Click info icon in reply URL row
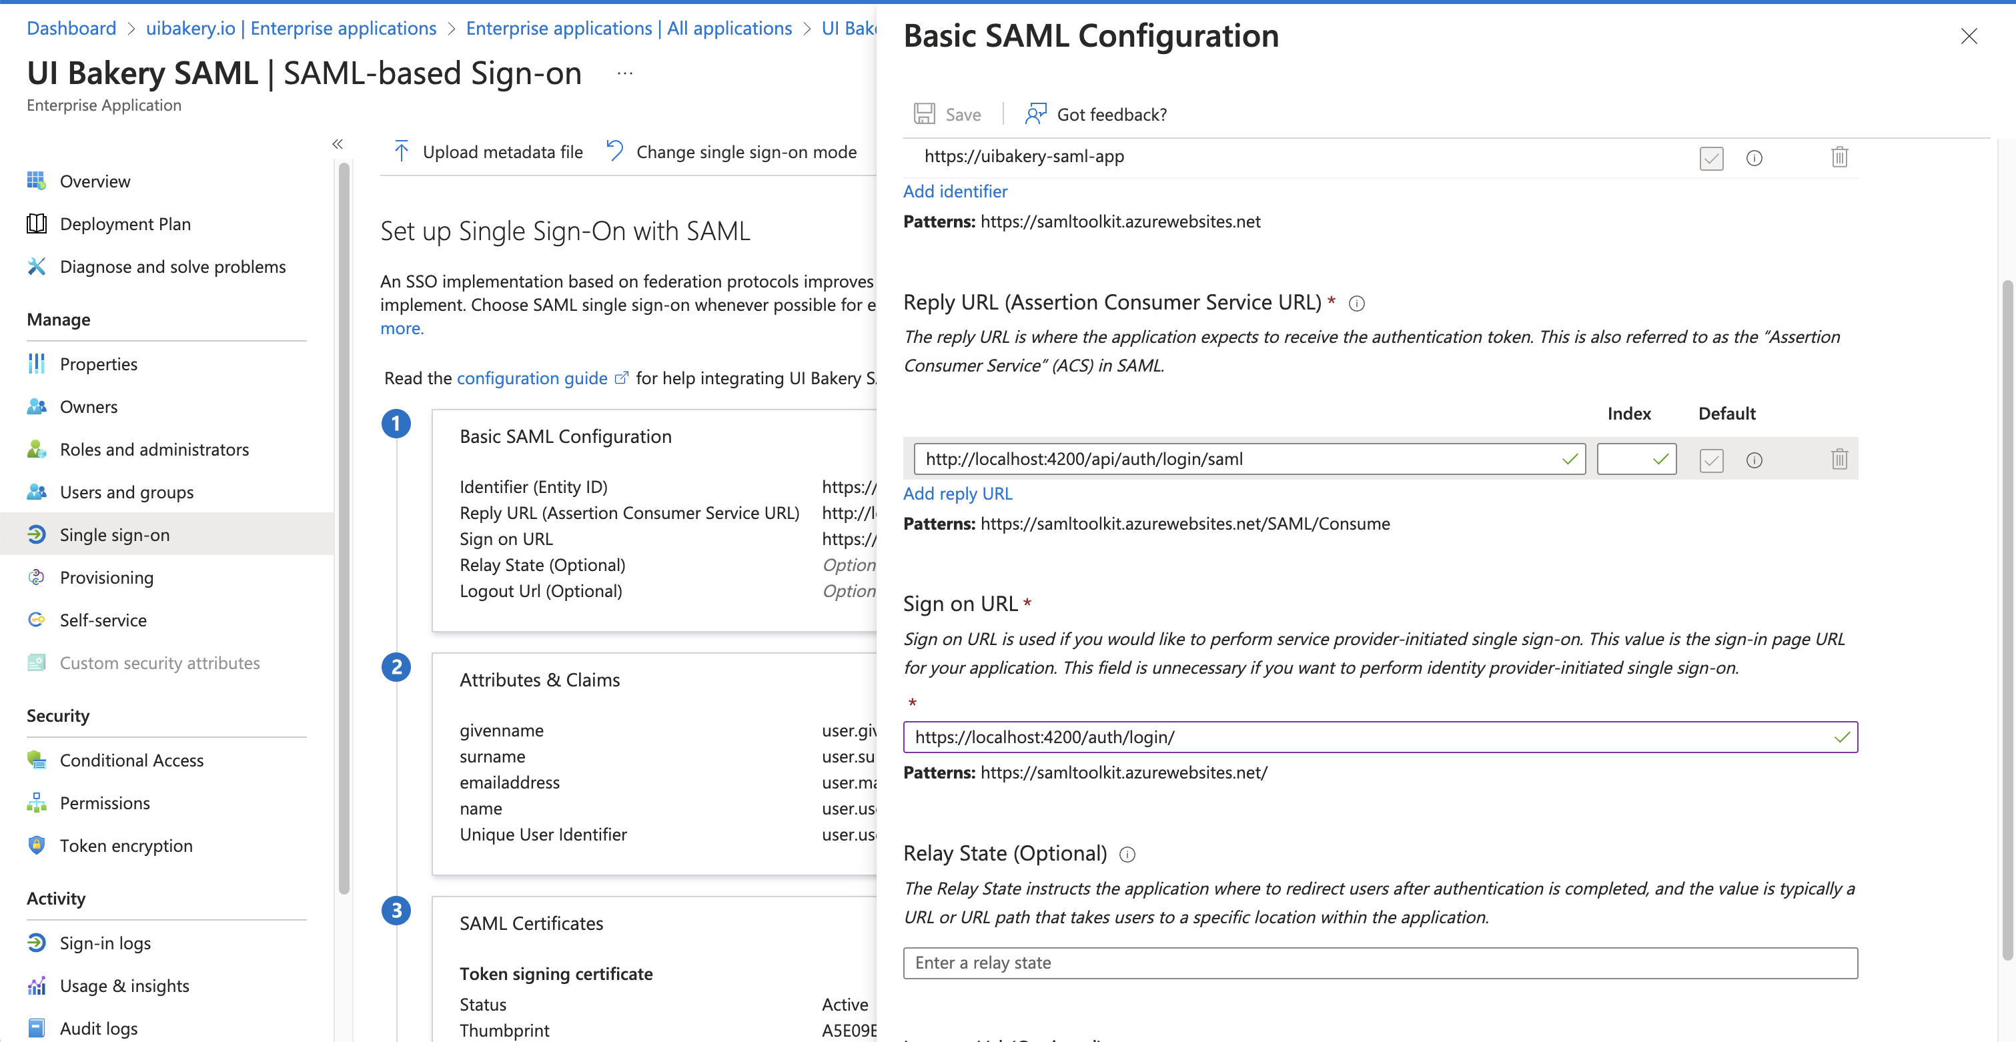This screenshot has height=1042, width=2016. coord(1754,460)
